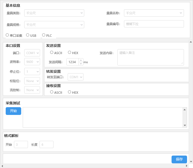Click the horizontal scrollbar right arrow
Screen dimensions: 193x168
click(187, 166)
